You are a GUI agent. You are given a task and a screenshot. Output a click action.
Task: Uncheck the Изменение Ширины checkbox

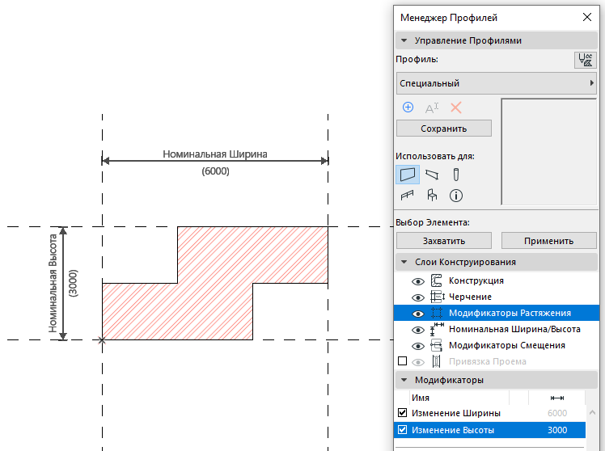pos(402,413)
